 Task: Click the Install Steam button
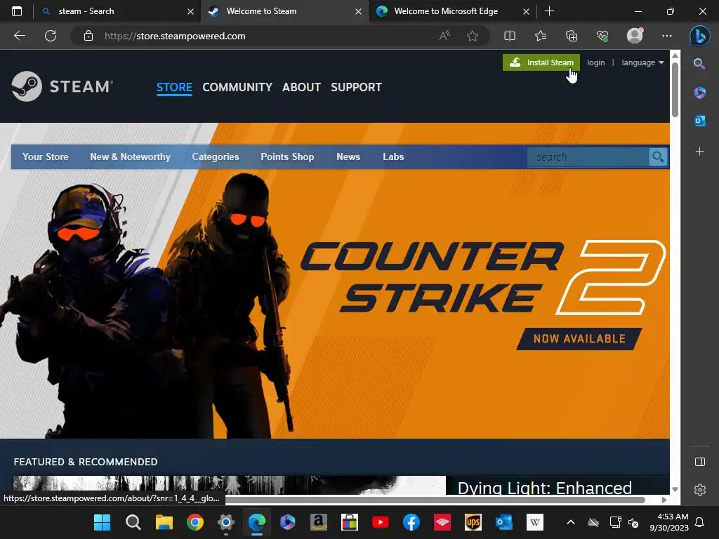coord(541,62)
